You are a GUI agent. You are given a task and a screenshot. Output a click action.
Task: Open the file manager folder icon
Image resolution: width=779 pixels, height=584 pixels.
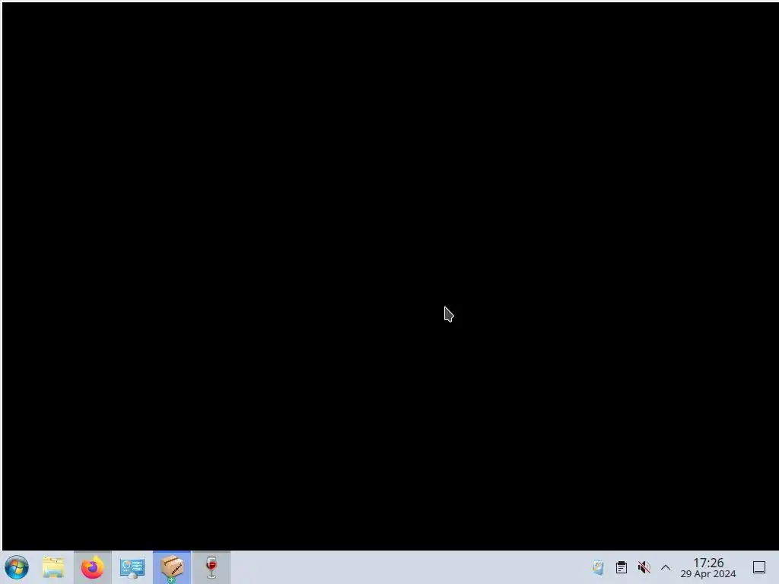click(53, 567)
